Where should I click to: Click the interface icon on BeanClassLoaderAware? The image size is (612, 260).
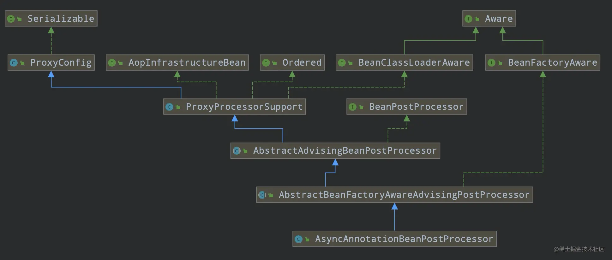point(342,63)
